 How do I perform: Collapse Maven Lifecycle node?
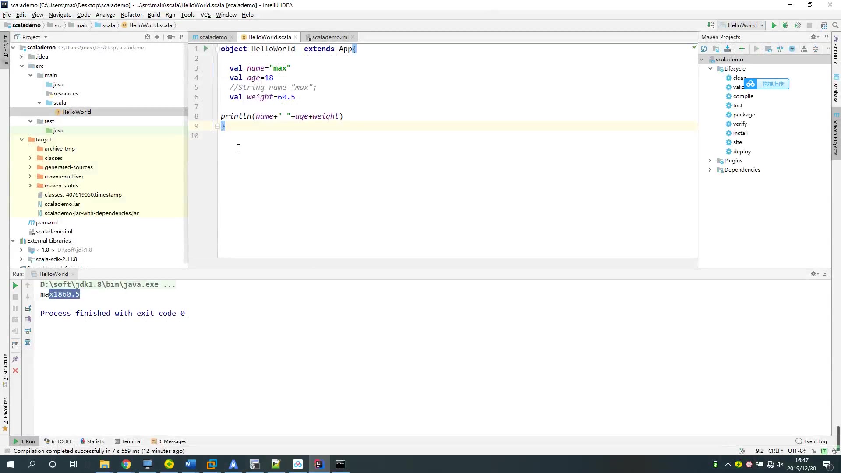(x=710, y=69)
